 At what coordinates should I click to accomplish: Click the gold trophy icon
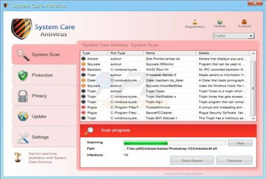coord(18,157)
